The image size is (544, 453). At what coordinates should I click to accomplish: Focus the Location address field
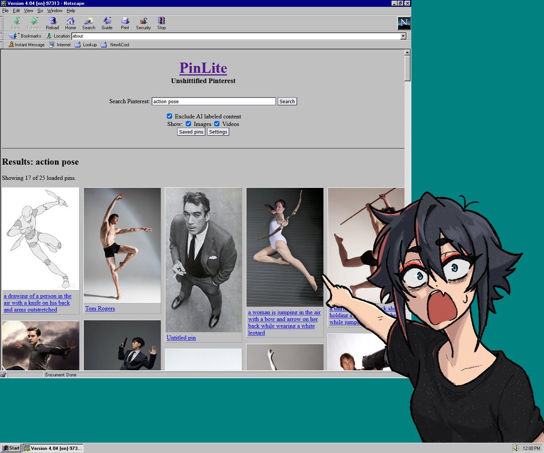tap(236, 36)
